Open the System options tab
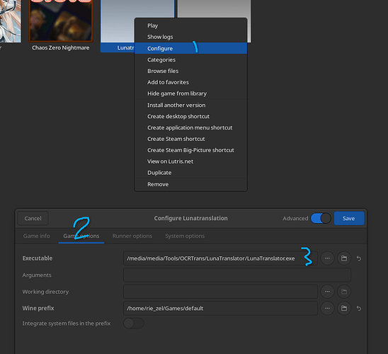 [x=185, y=236]
